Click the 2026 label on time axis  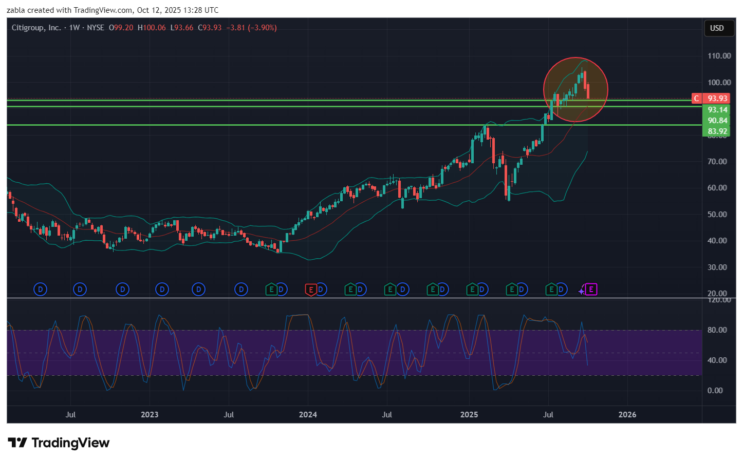coord(627,415)
